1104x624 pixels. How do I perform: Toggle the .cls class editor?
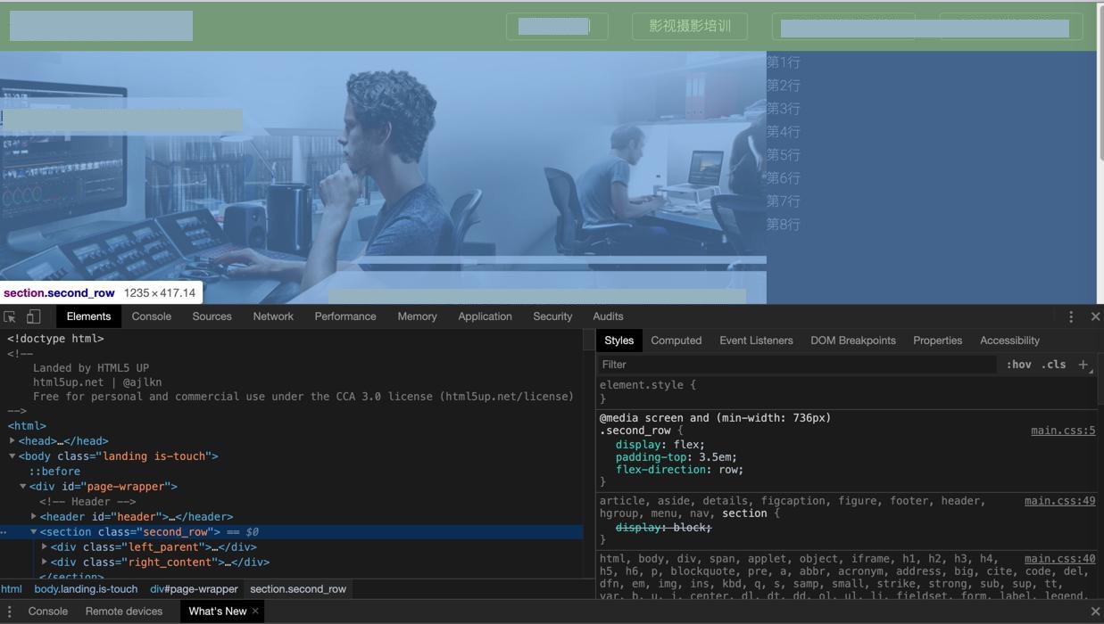[x=1054, y=365]
